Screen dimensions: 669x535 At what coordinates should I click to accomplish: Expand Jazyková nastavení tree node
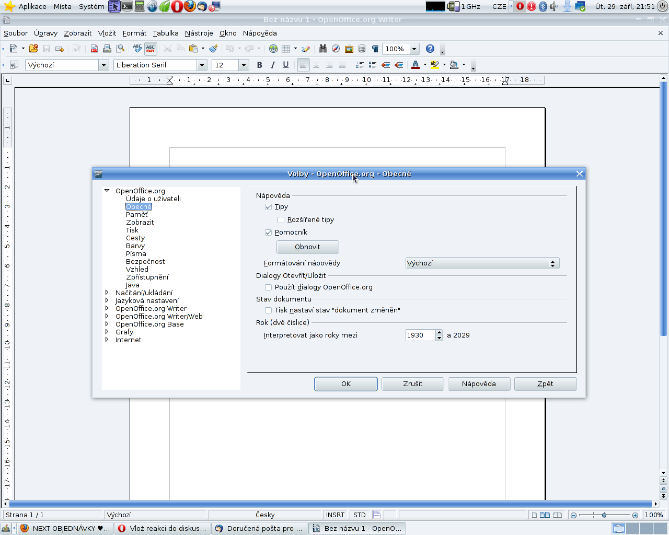(107, 300)
